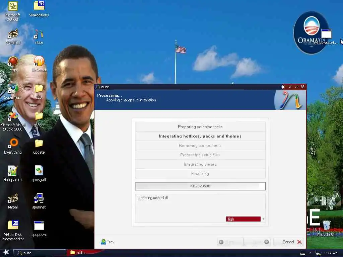Viewport: 343px width, 257px height.
Task: Click the star icon in nLite title bar
Action: point(283,87)
